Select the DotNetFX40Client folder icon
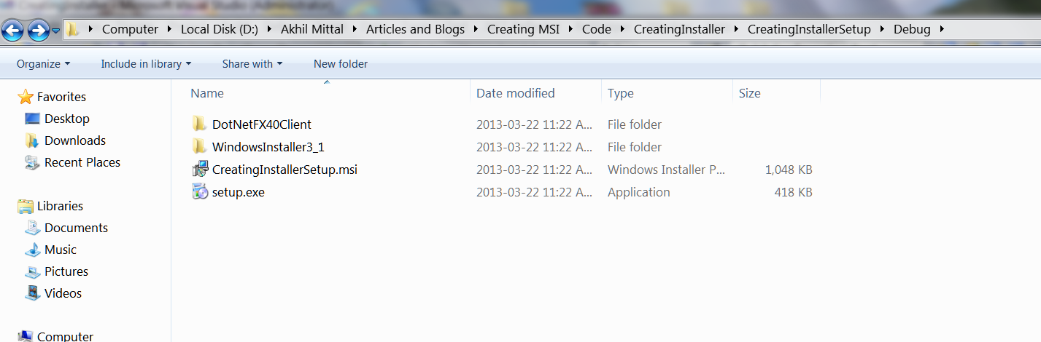The width and height of the screenshot is (1041, 342). pyautogui.click(x=199, y=124)
